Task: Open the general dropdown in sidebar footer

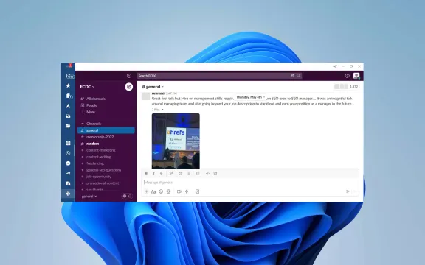Action: [x=89, y=197]
